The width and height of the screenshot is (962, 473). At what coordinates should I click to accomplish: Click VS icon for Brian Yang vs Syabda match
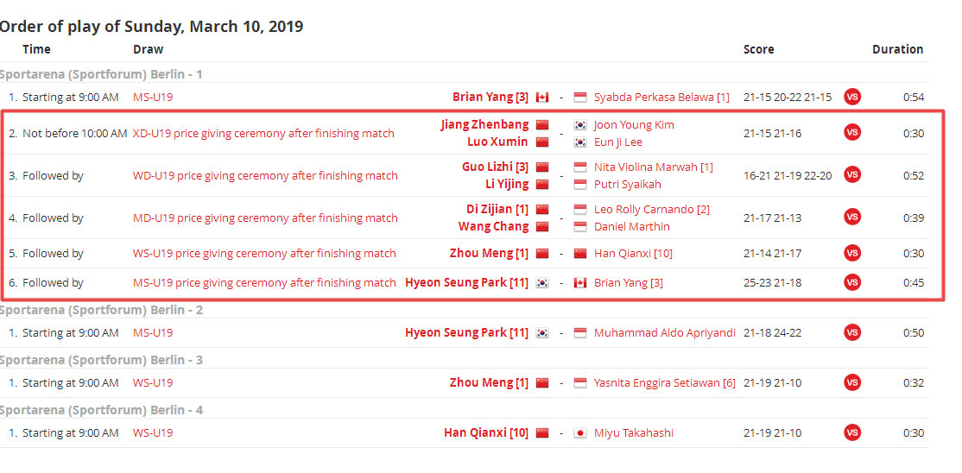[851, 97]
